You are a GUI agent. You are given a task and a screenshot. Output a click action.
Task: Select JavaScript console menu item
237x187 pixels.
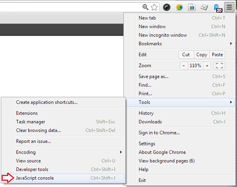click(x=35, y=178)
